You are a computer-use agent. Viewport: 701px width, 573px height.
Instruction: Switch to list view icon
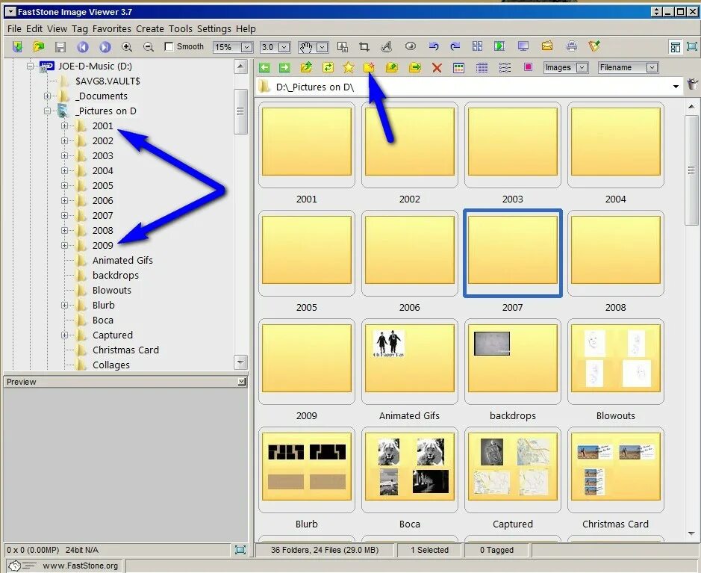(x=505, y=68)
